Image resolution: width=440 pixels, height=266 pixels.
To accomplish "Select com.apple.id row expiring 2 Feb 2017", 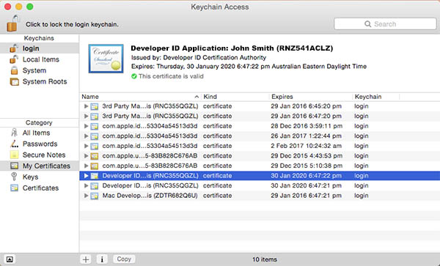I will tap(260, 146).
